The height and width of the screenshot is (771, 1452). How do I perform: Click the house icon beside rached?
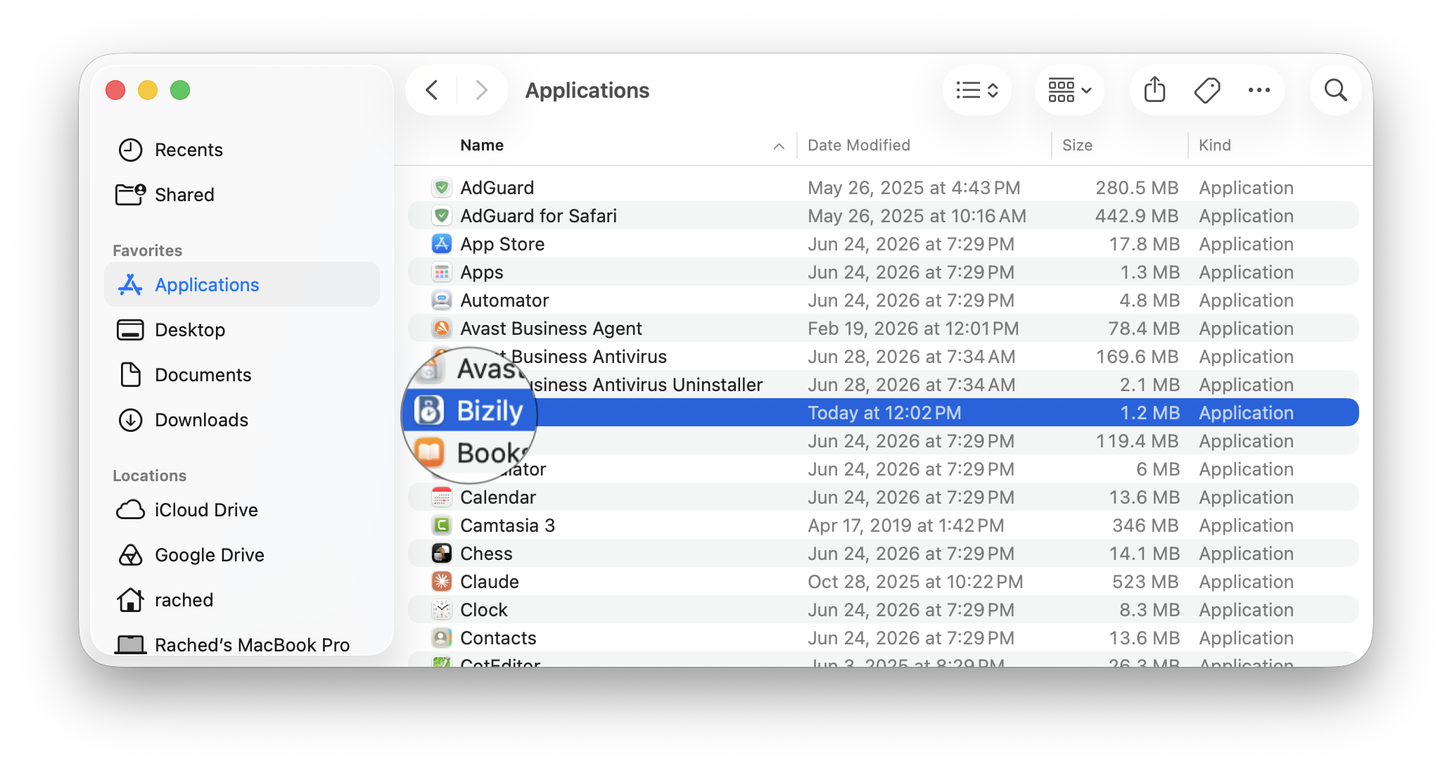coord(130,600)
